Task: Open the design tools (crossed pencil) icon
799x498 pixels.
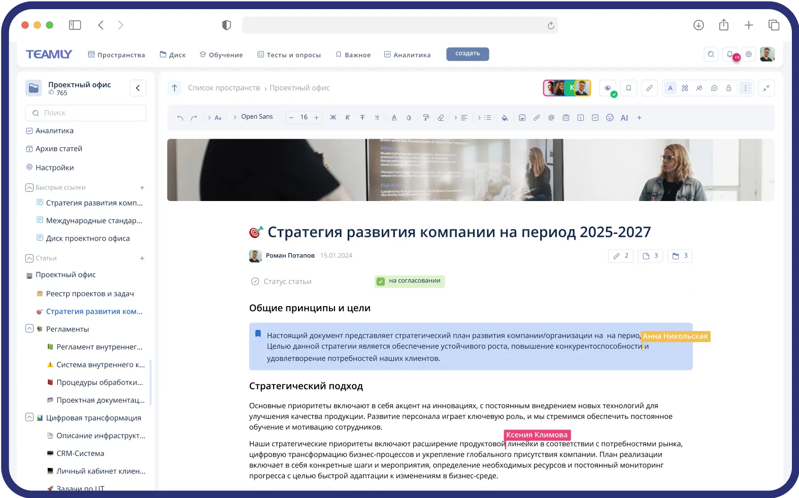Action: point(685,88)
